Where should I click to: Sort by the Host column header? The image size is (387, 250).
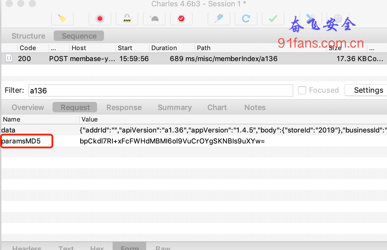pyautogui.click(x=79, y=48)
